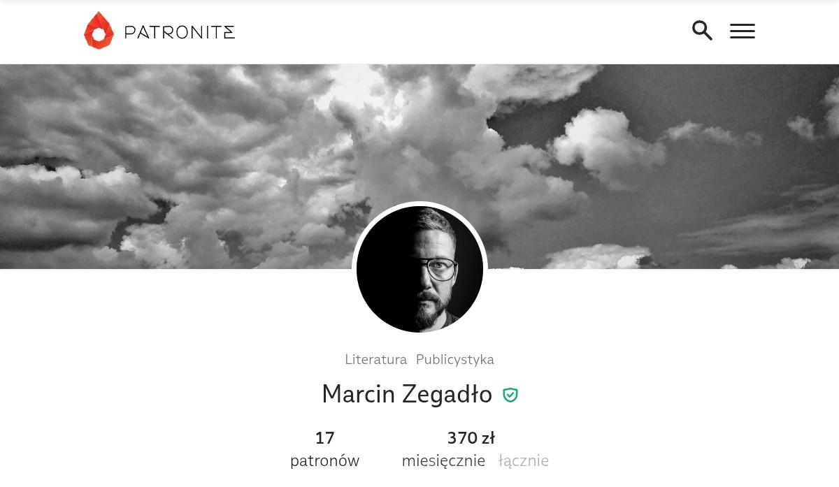Switch amount view to miesięcznie
The height and width of the screenshot is (487, 839).
(443, 460)
